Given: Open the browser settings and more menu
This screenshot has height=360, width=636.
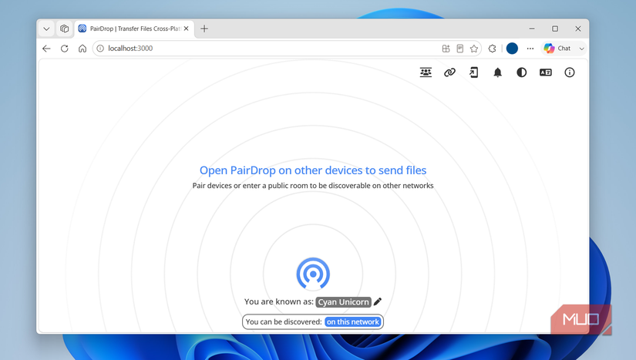Looking at the screenshot, I should [530, 49].
